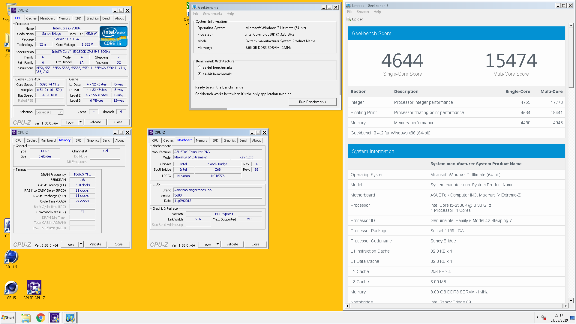This screenshot has height=324, width=576.
Task: Open Google Chrome from the taskbar
Action: pos(40,318)
